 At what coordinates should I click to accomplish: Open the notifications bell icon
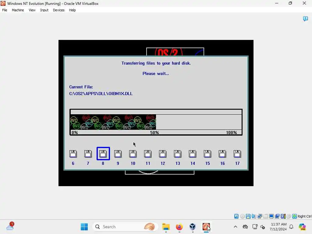coord(291,227)
